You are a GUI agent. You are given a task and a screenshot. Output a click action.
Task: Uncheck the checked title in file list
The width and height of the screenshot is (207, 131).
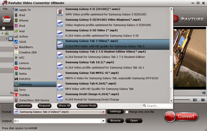point(11,39)
